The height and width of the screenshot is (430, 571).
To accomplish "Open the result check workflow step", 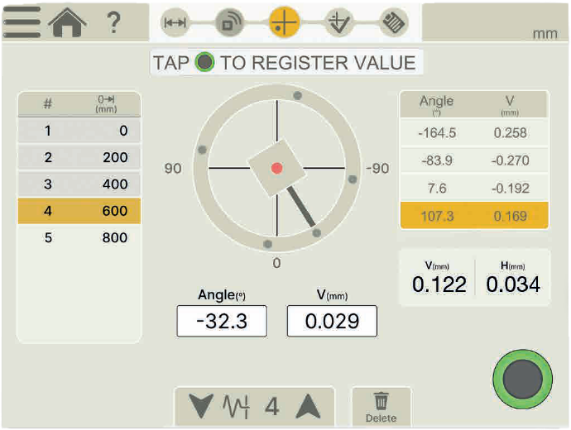I will (x=338, y=23).
